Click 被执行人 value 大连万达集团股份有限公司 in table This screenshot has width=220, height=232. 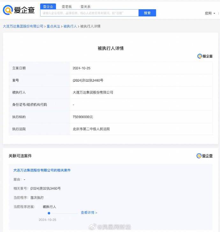93,92
